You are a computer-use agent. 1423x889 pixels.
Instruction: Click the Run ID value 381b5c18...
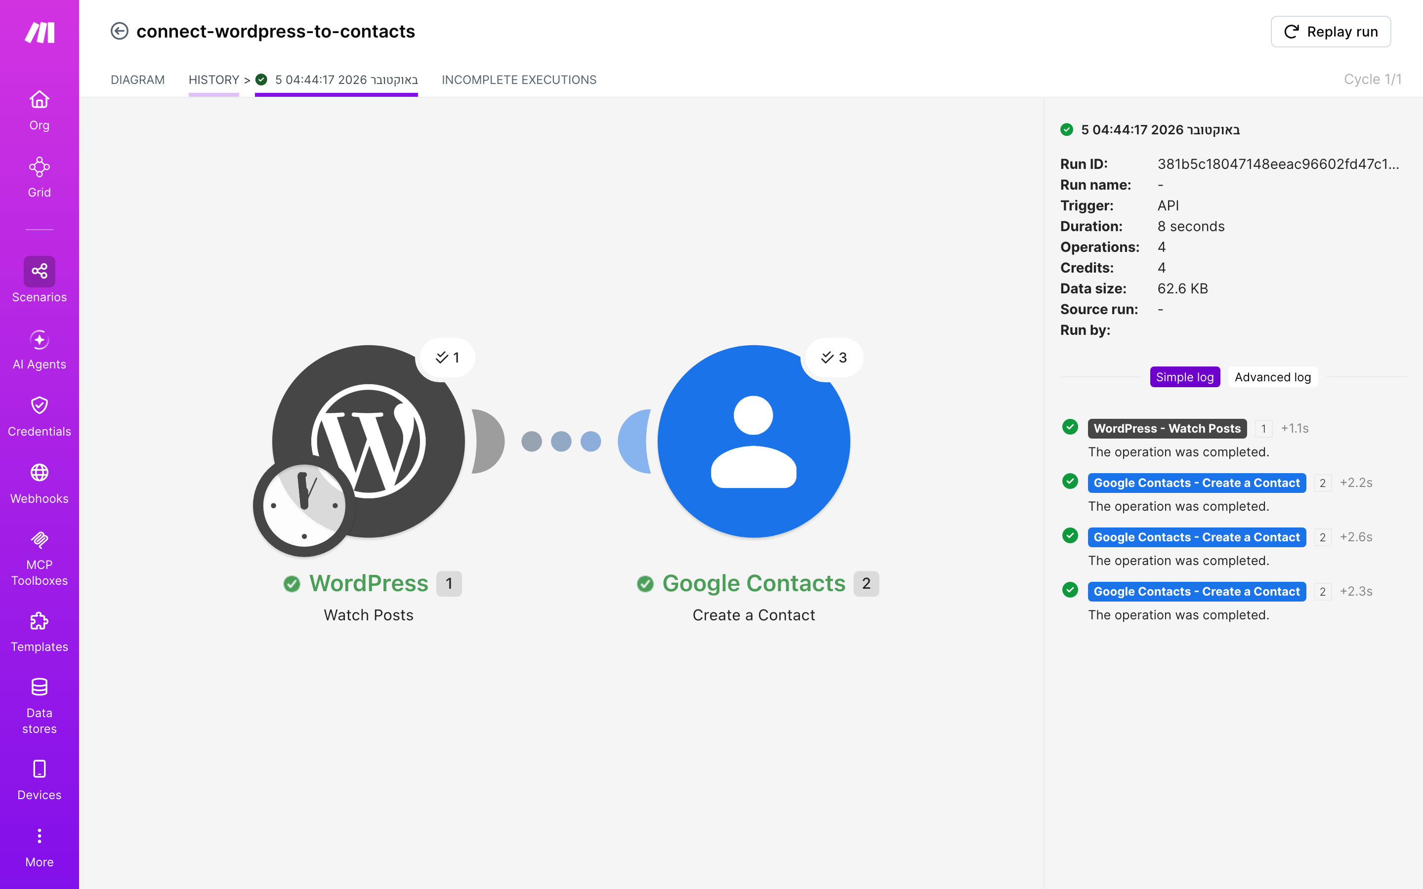click(x=1278, y=164)
